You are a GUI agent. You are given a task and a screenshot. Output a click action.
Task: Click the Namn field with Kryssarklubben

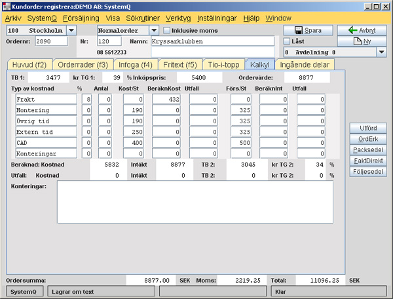212,41
